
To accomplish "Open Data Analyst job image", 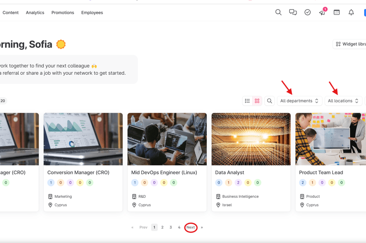I will [x=251, y=139].
